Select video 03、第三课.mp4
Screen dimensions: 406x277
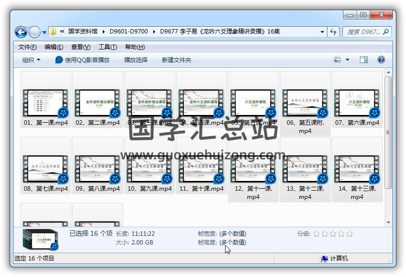[150, 99]
